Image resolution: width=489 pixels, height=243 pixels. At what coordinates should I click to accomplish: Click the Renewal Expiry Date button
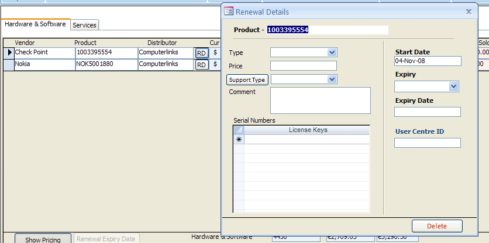[x=106, y=239]
